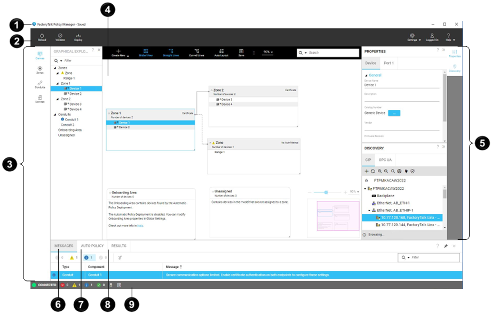492x314 pixels.
Task: Pin the Messages panel
Action: point(446,246)
